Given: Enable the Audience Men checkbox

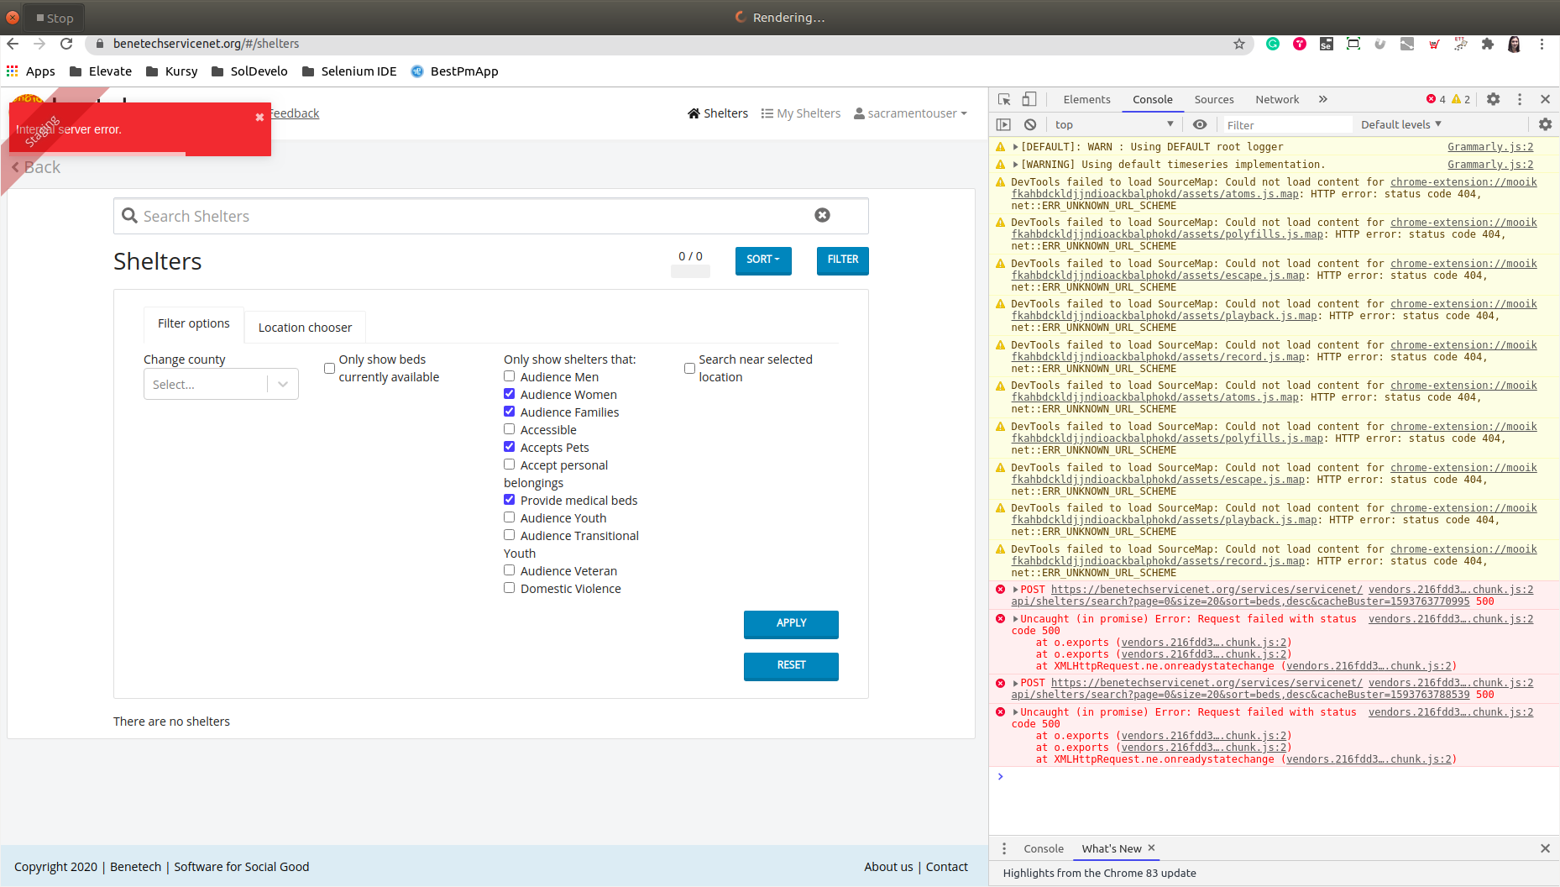Looking at the screenshot, I should click(x=509, y=375).
